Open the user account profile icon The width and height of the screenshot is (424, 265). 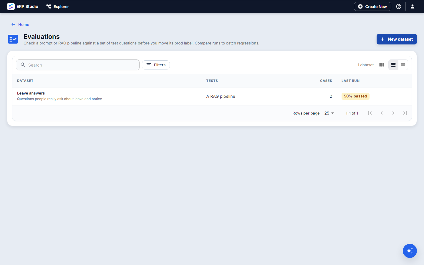point(413,6)
